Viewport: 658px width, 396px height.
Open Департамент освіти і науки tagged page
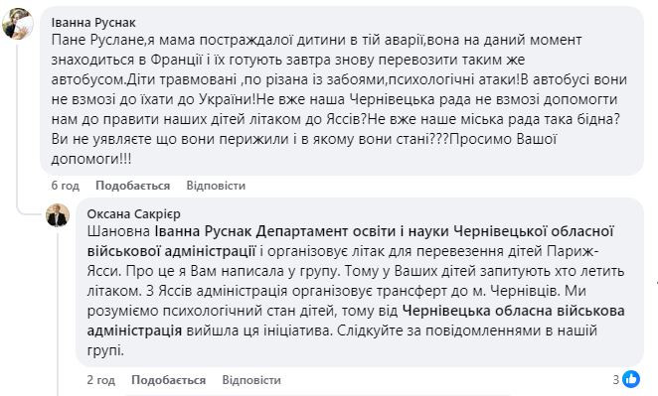[352, 241]
